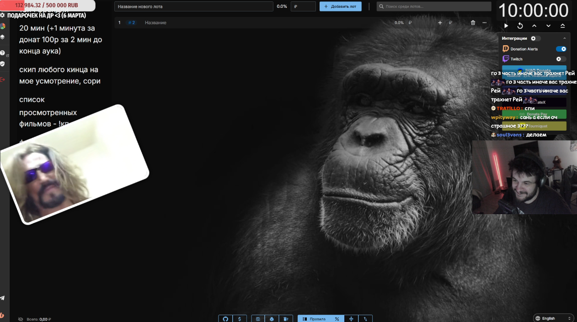This screenshot has width=577, height=322.
Task: Toggle the percent display icon
Action: (x=337, y=319)
